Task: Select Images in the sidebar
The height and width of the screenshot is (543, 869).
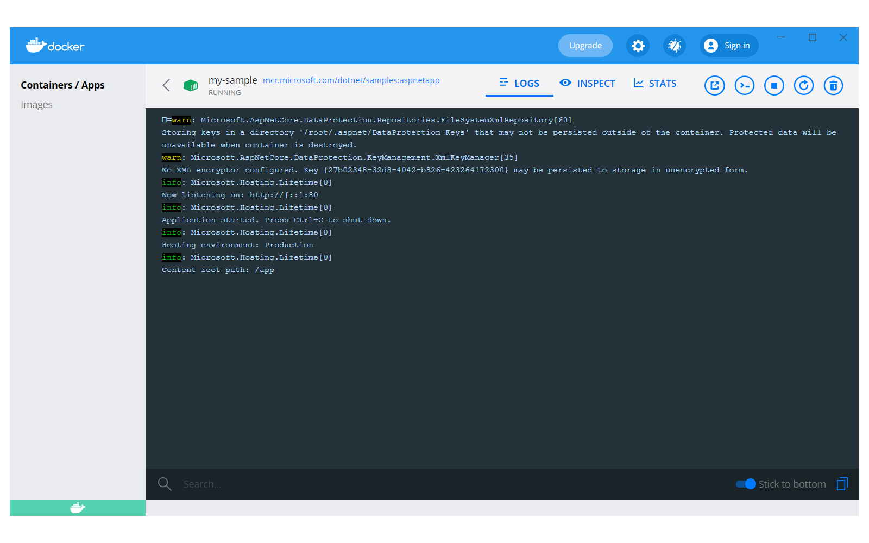Action: 37,104
